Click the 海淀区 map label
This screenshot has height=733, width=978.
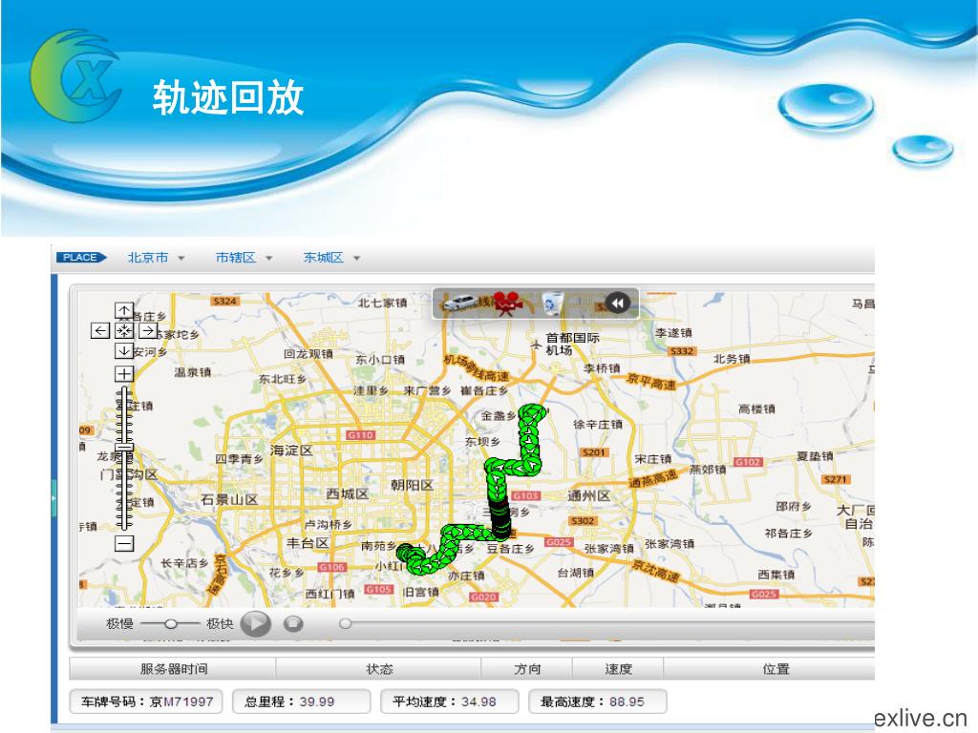291,450
